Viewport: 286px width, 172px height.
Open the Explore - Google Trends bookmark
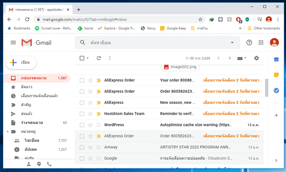pyautogui.click(x=117, y=28)
